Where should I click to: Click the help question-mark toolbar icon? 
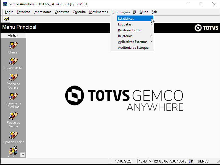[6, 19]
